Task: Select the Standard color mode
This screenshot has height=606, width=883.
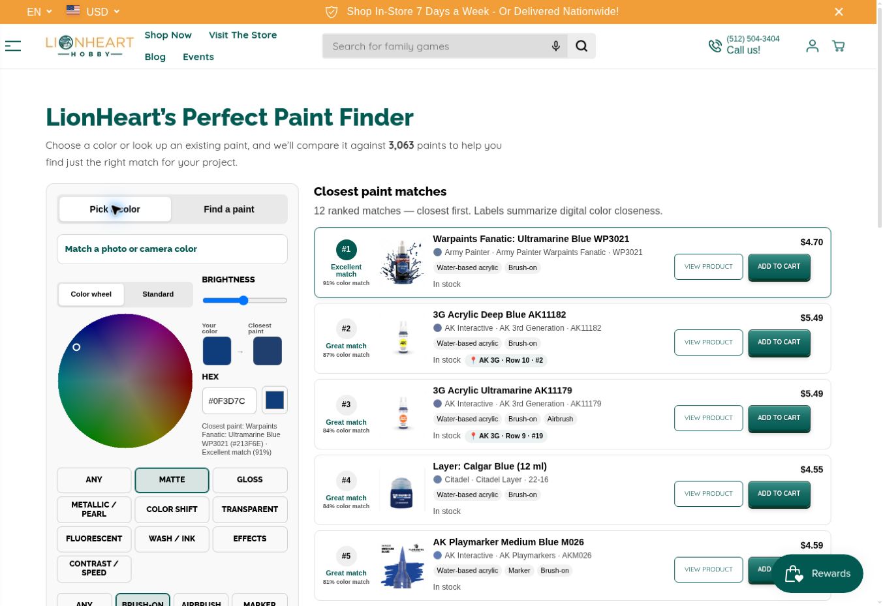Action: point(158,294)
